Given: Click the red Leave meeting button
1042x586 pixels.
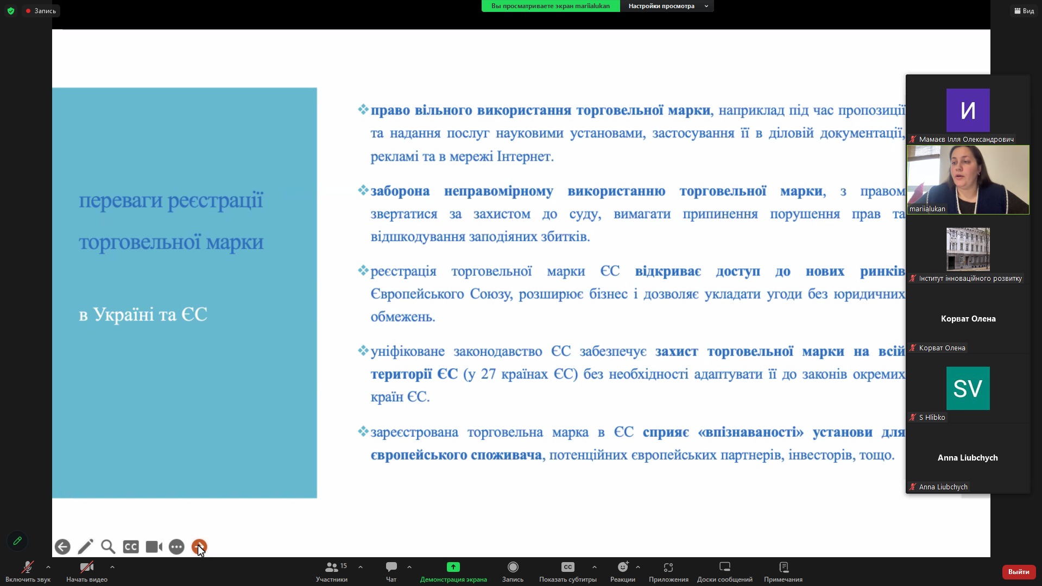Looking at the screenshot, I should point(1018,571).
